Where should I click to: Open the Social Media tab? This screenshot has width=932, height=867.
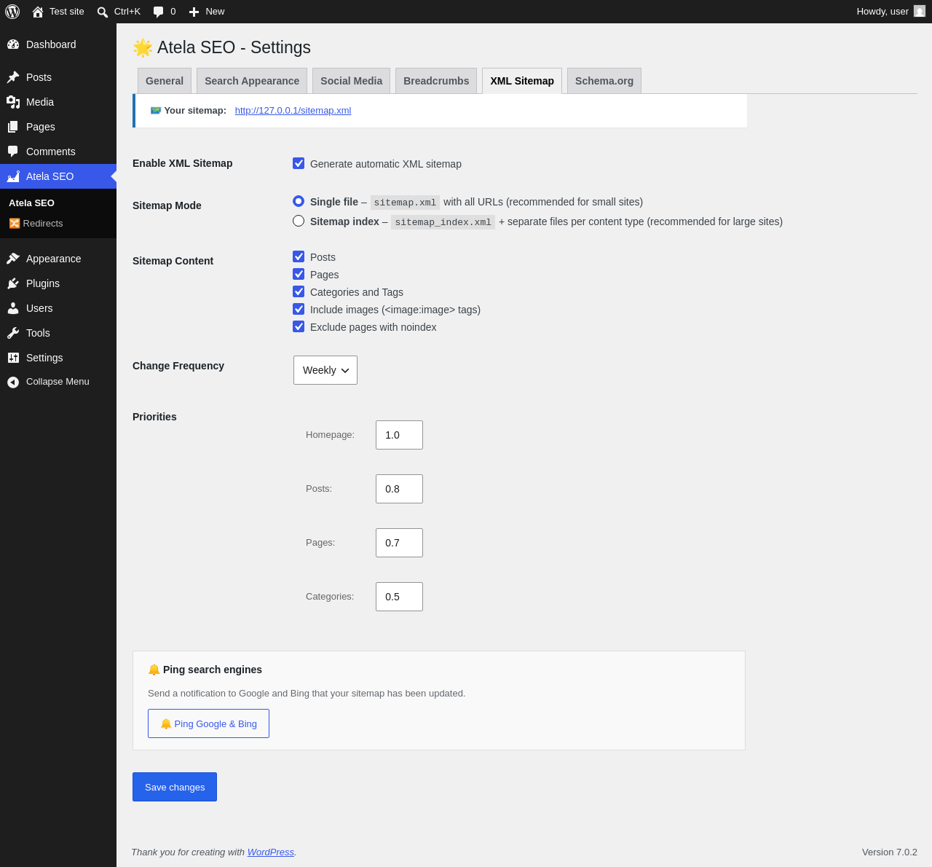click(x=351, y=81)
